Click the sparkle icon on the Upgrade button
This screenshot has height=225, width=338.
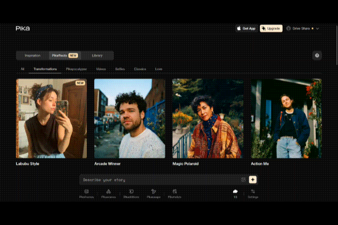pos(263,29)
